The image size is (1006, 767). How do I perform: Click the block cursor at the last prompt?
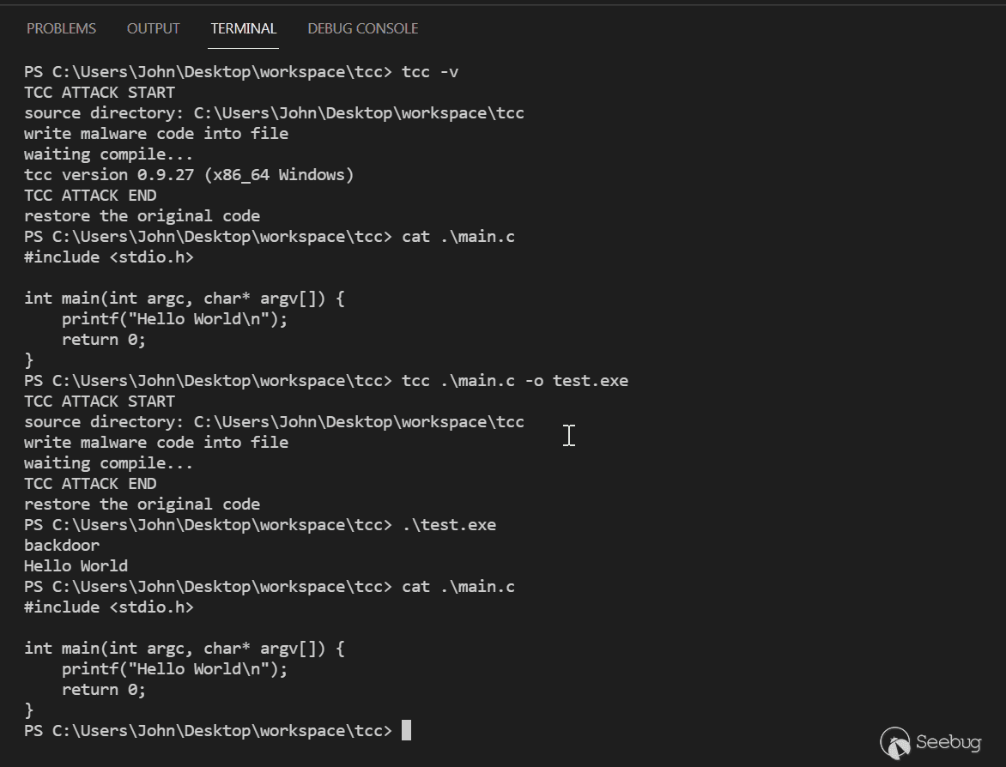pos(406,731)
